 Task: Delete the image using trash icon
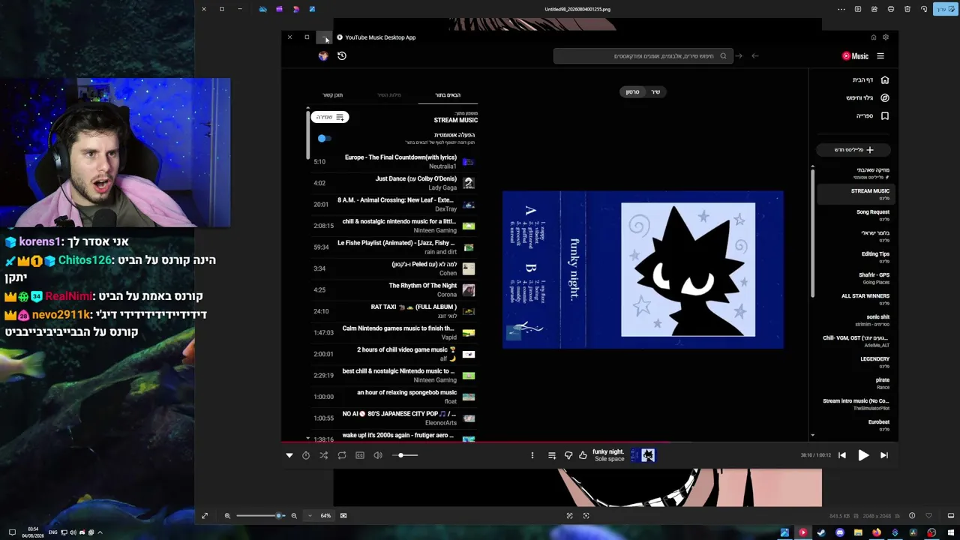point(907,9)
